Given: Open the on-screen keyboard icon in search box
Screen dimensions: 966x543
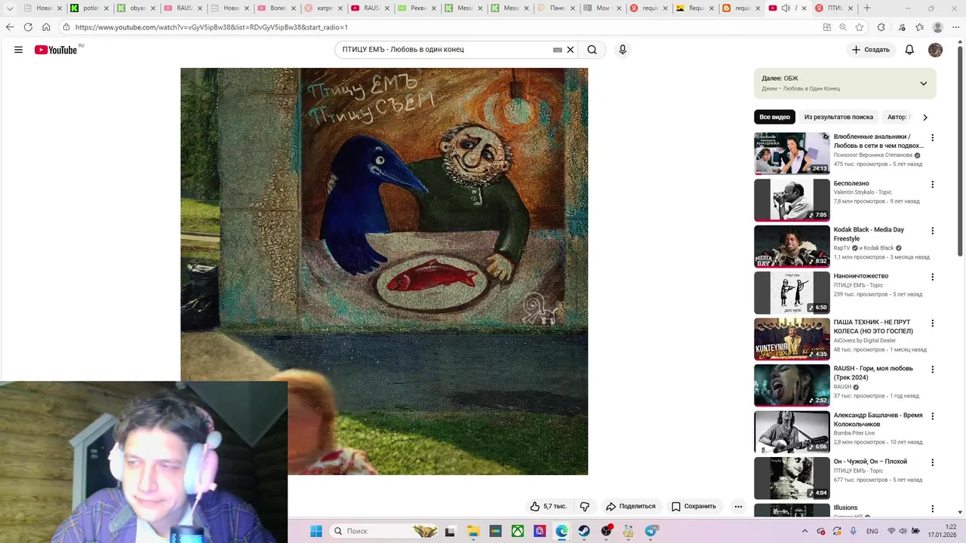Looking at the screenshot, I should coord(558,50).
